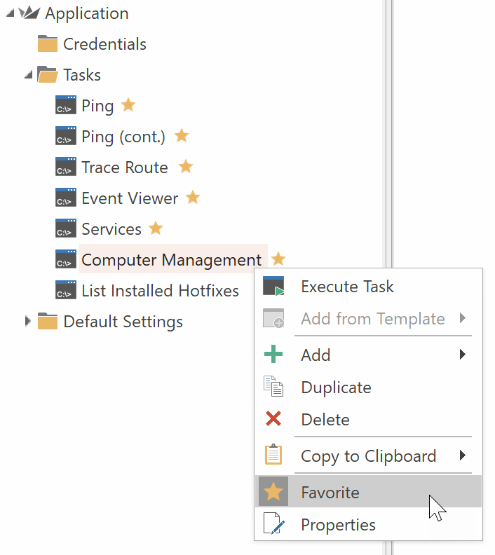Click the green plus Add icon
495x555 pixels.
coord(273,355)
